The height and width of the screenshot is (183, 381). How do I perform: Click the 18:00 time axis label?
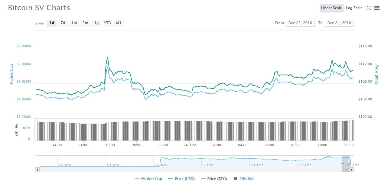(110, 145)
